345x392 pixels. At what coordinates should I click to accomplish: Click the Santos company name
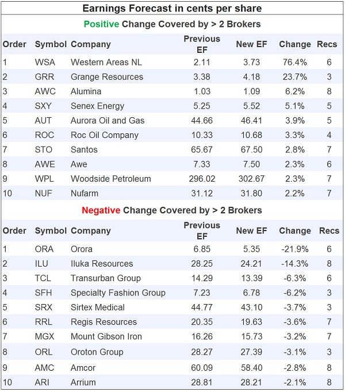point(84,149)
